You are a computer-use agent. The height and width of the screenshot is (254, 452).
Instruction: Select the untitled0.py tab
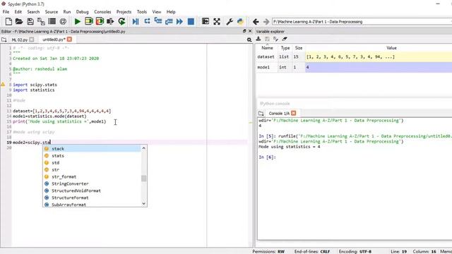pyautogui.click(x=54, y=40)
